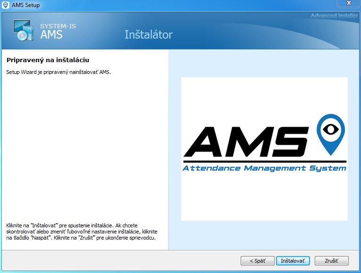Image resolution: width=361 pixels, height=273 pixels.
Task: Go back with the < Späť button
Action: [257, 261]
